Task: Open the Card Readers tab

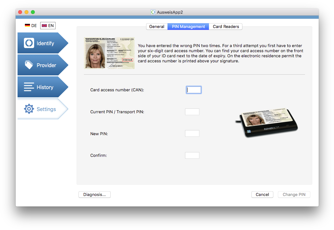Action: pyautogui.click(x=226, y=26)
